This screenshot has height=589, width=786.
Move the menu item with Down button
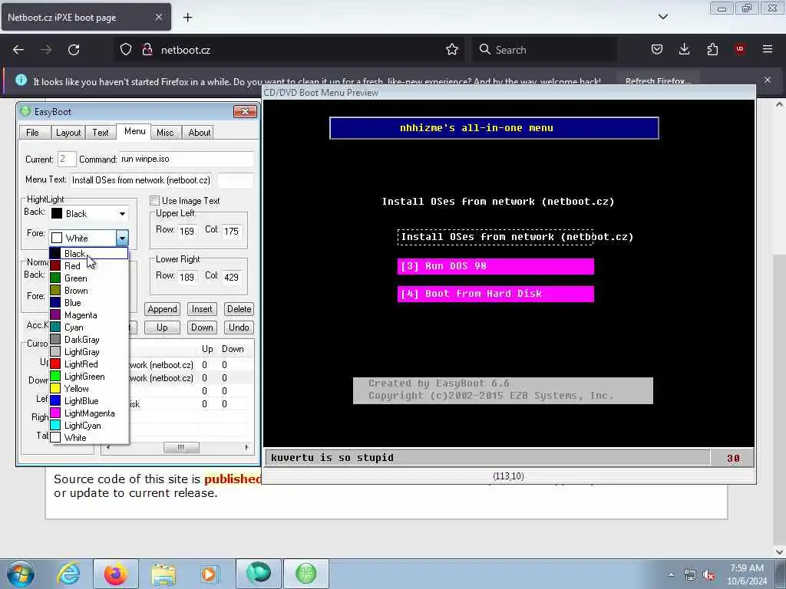[x=202, y=327]
